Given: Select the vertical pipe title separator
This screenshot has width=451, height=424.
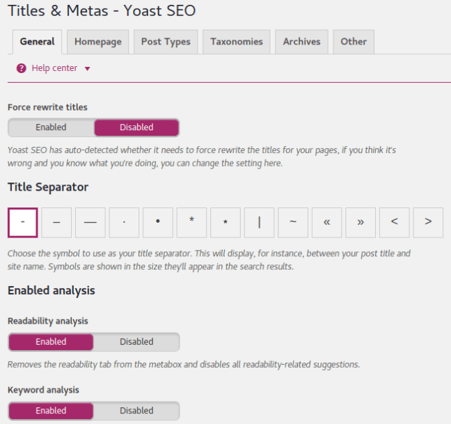Looking at the screenshot, I should click(x=259, y=223).
